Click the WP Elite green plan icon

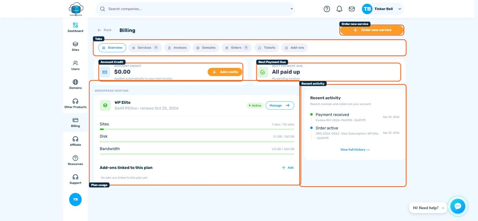coord(105,105)
